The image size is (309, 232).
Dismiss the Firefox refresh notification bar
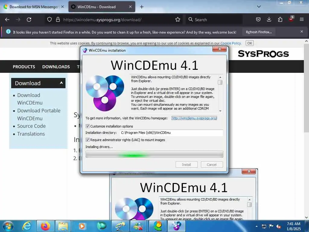coord(302,31)
